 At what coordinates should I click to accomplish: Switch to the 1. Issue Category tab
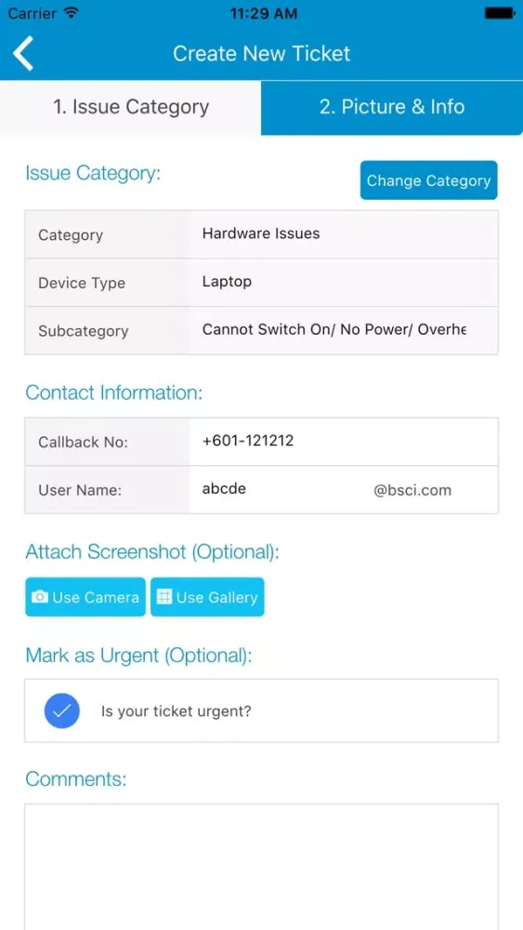[130, 107]
